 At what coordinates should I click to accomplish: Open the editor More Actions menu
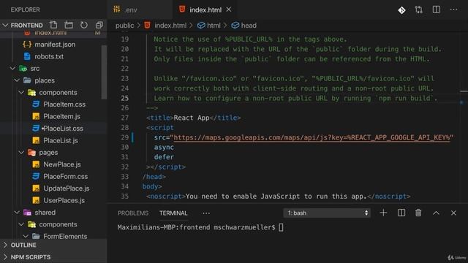click(453, 9)
